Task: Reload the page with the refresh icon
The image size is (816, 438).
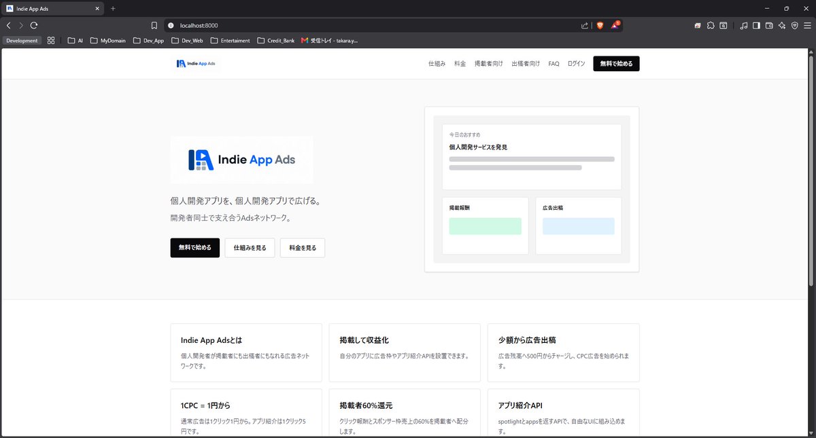Action: [x=33, y=25]
